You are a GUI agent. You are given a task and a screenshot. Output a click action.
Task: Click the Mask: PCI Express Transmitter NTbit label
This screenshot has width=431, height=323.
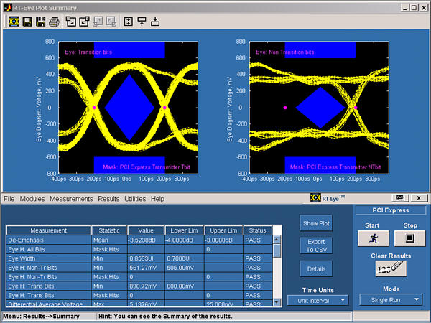(x=335, y=167)
